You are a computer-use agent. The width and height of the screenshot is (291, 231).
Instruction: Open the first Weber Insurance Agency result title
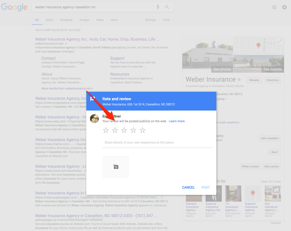pos(97,39)
